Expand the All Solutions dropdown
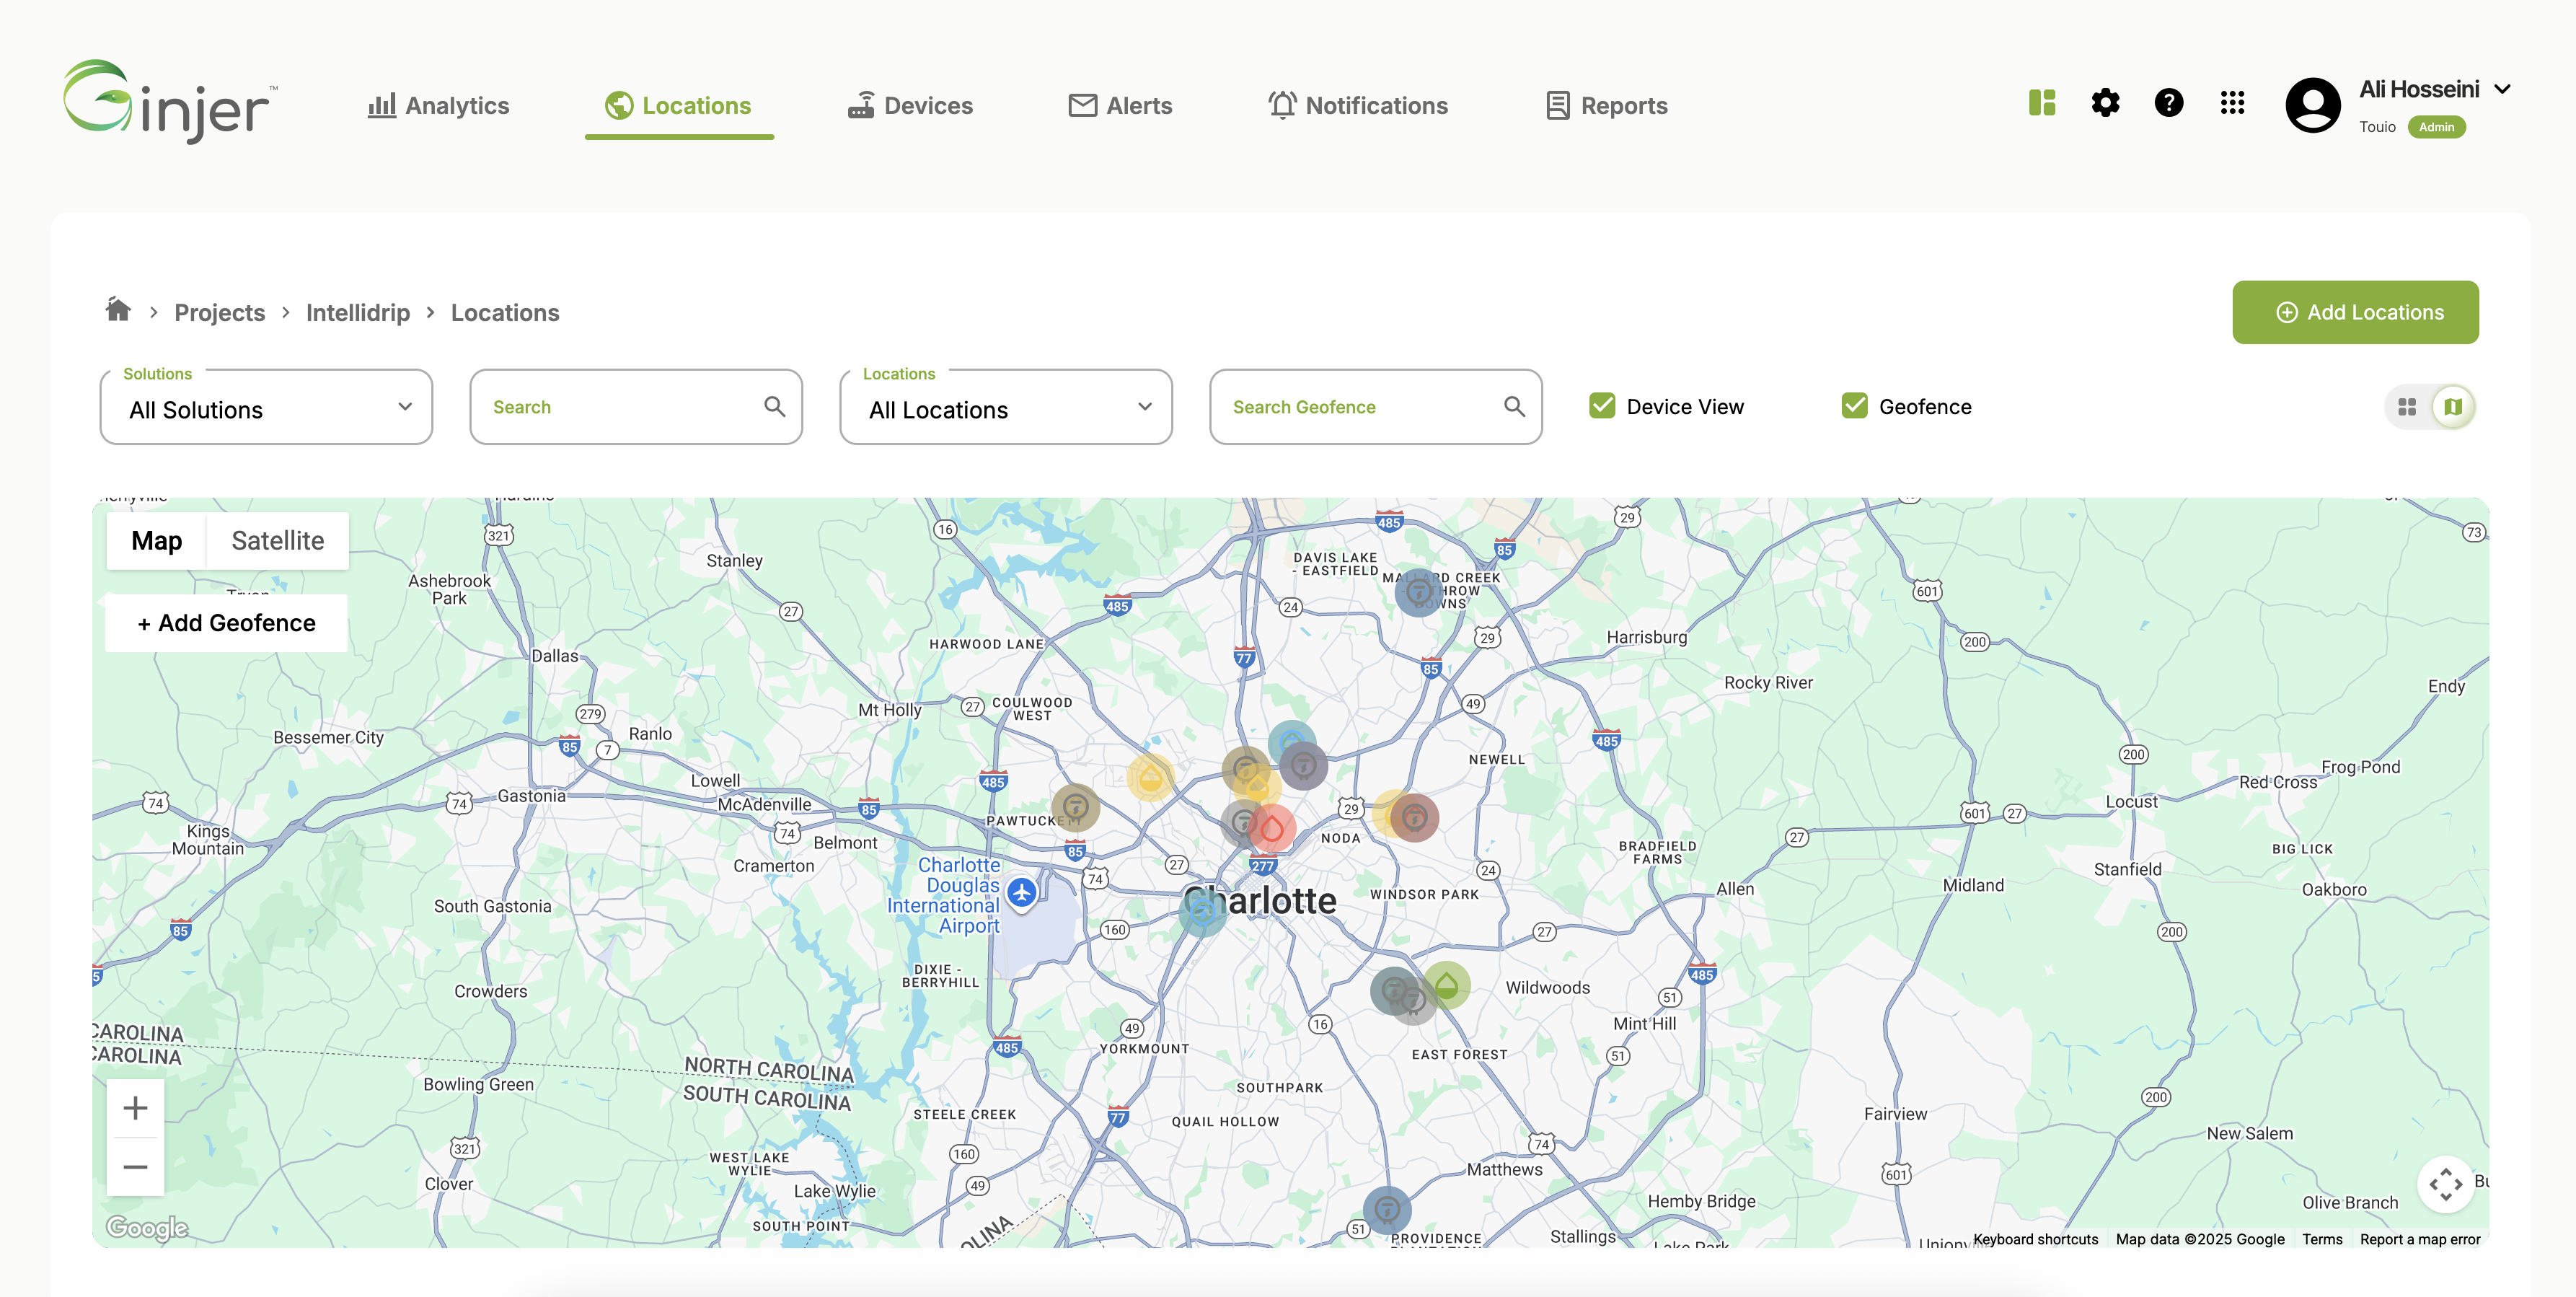 pos(266,408)
